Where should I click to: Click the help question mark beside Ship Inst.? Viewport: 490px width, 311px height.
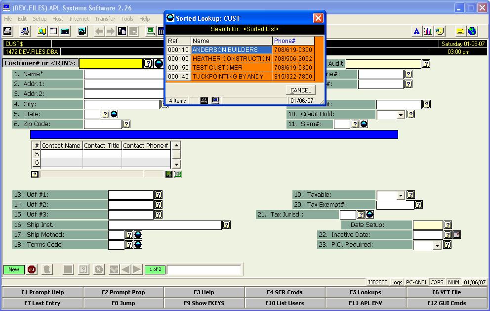[x=227, y=225]
